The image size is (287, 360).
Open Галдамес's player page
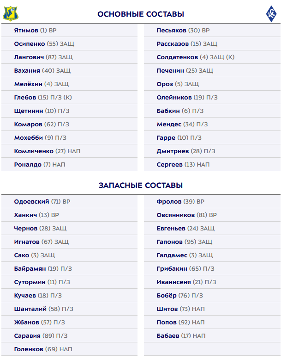coord(172,255)
